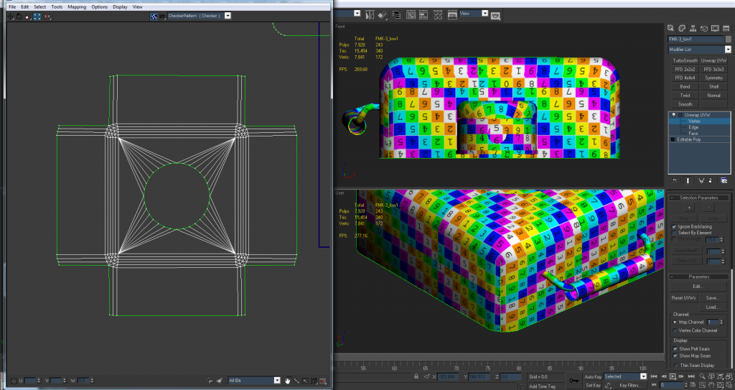Screen dimensions: 735x390
Task: Click the Reset UVWs button
Action: [x=682, y=297]
